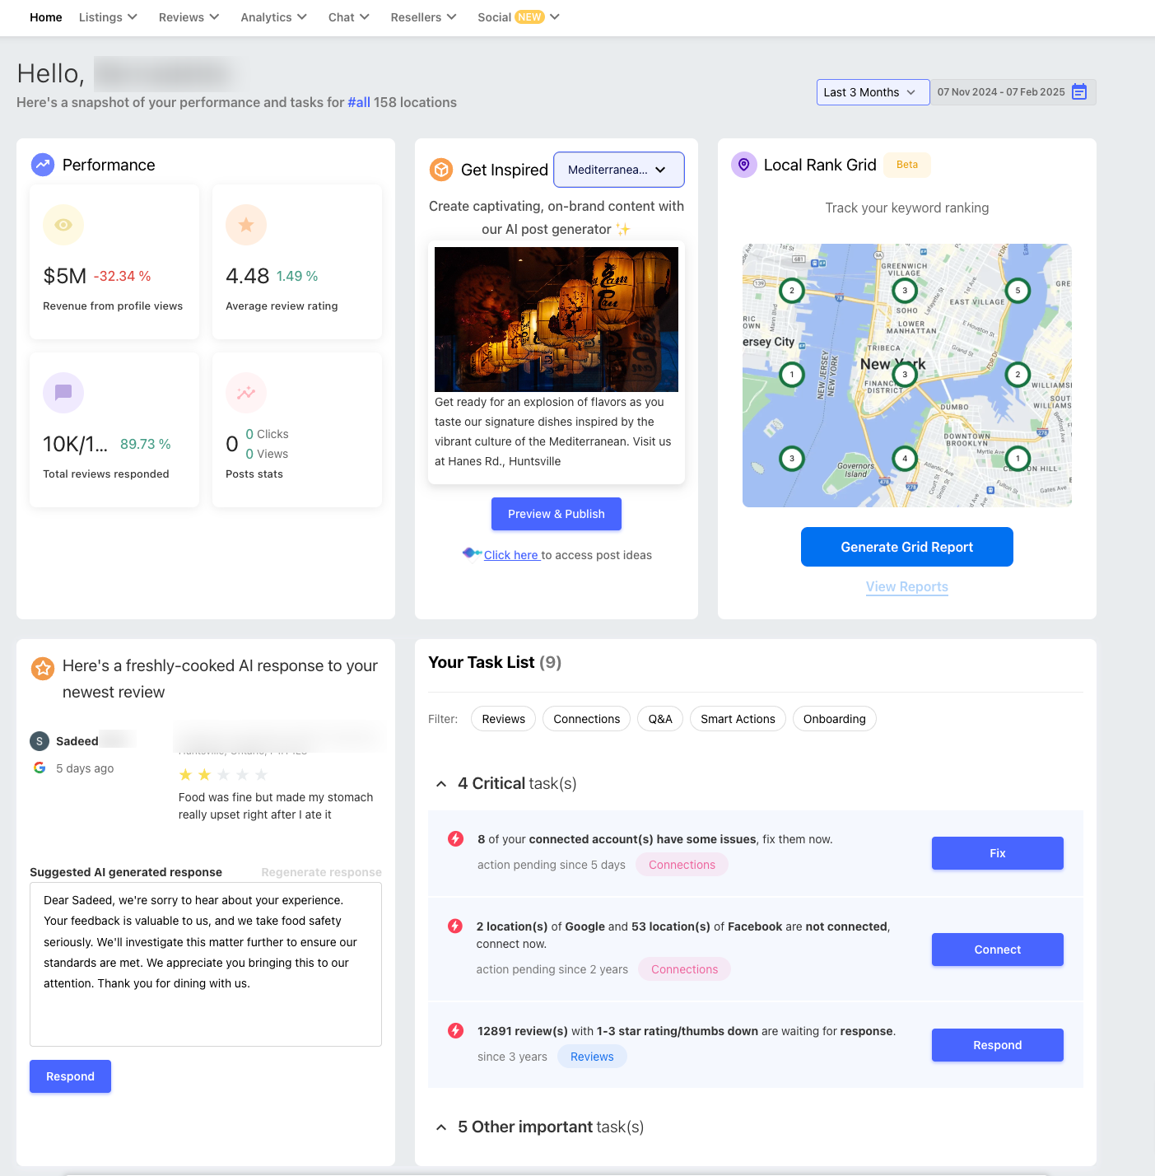Screen dimensions: 1155x1176
Task: Click the chat bubble icon for reviews responded
Action: (63, 393)
